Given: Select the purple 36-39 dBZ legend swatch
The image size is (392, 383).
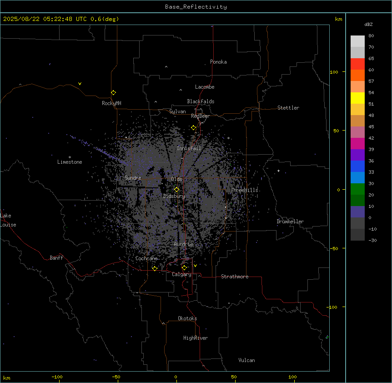Looking at the screenshot, I should (357, 155).
